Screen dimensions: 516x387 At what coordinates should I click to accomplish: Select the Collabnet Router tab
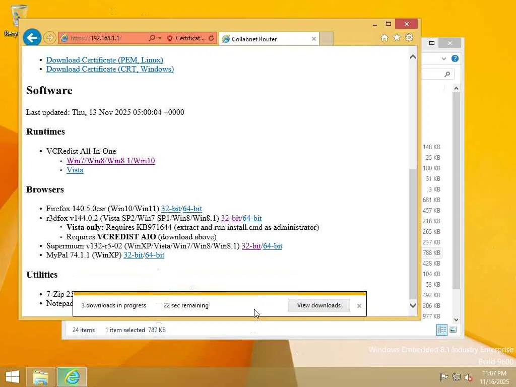pos(269,39)
